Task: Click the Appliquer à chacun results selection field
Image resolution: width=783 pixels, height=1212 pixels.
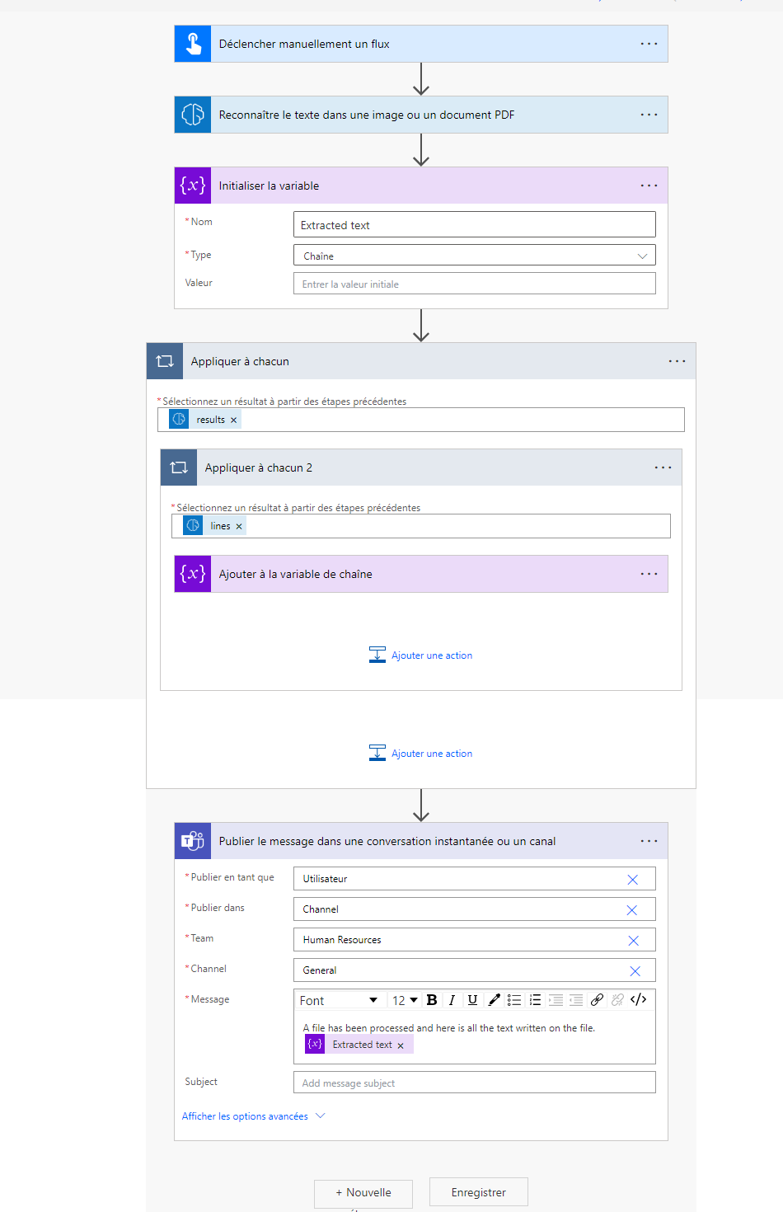Action: pyautogui.click(x=421, y=420)
